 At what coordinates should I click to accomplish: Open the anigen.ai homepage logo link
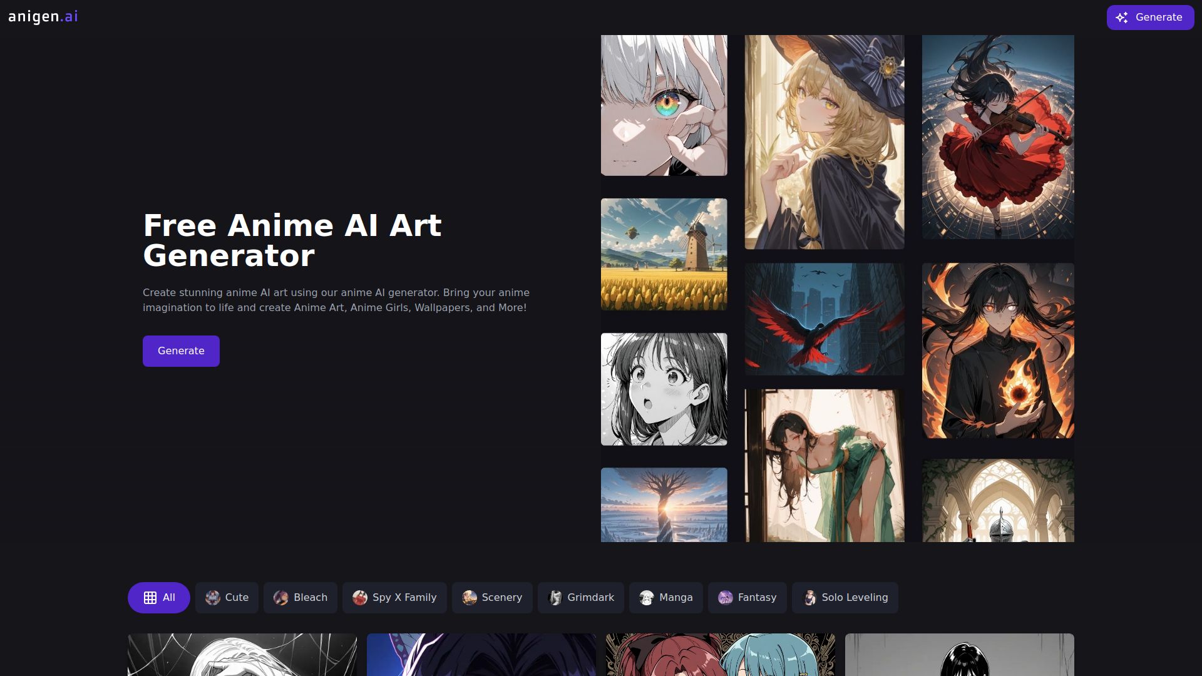[42, 17]
